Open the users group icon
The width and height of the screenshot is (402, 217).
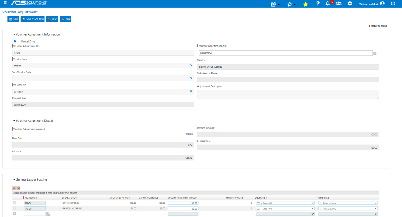339,4
